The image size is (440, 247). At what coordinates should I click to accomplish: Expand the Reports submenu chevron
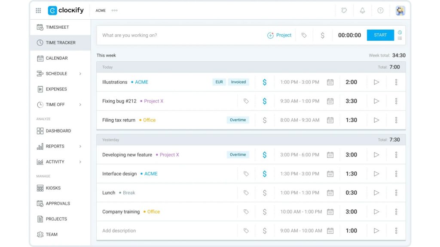(80, 146)
